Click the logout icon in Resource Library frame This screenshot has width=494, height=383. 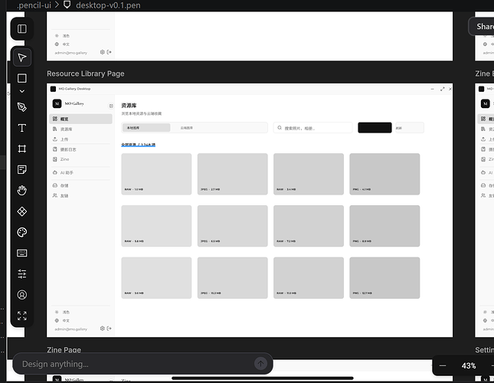(109, 328)
